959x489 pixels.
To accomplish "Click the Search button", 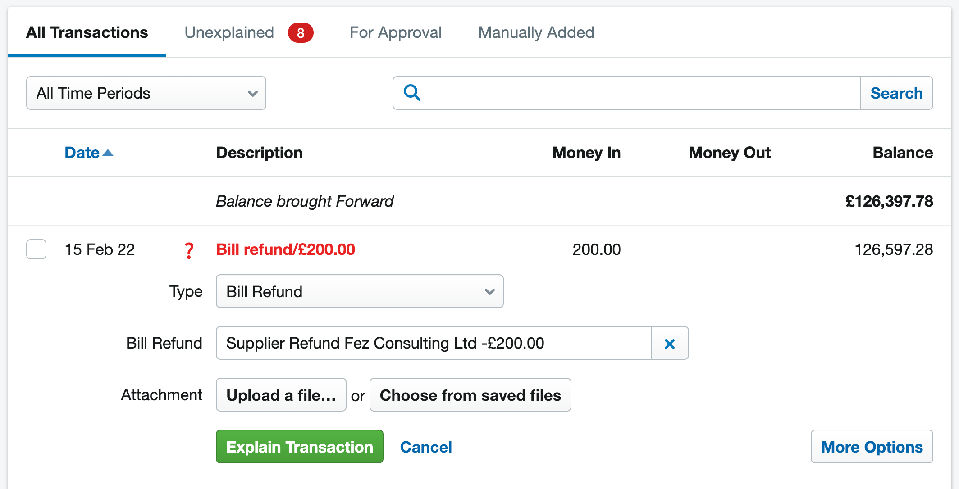I will (x=896, y=93).
